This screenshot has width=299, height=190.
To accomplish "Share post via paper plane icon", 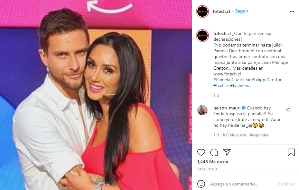I will coord(227,152).
